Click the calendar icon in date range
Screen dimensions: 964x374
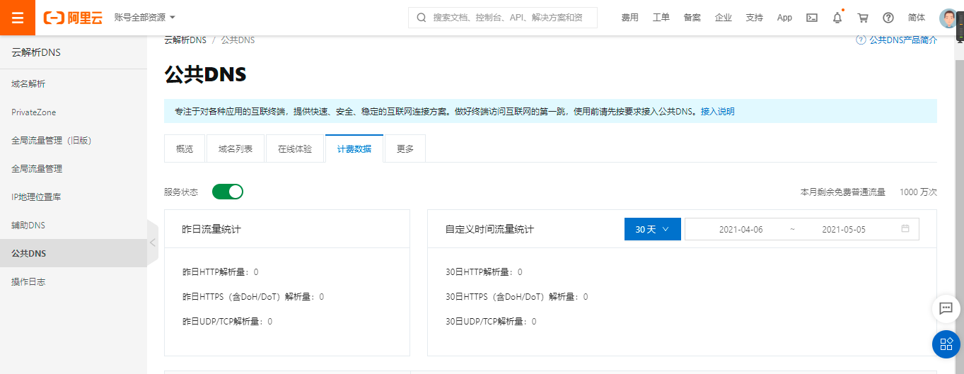[x=905, y=229]
